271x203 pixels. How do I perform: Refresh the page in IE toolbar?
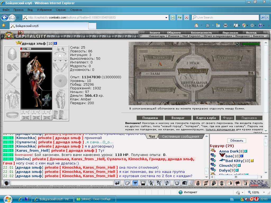coord(180,17)
